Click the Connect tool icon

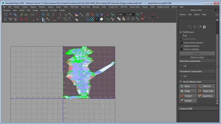(x=182, y=96)
